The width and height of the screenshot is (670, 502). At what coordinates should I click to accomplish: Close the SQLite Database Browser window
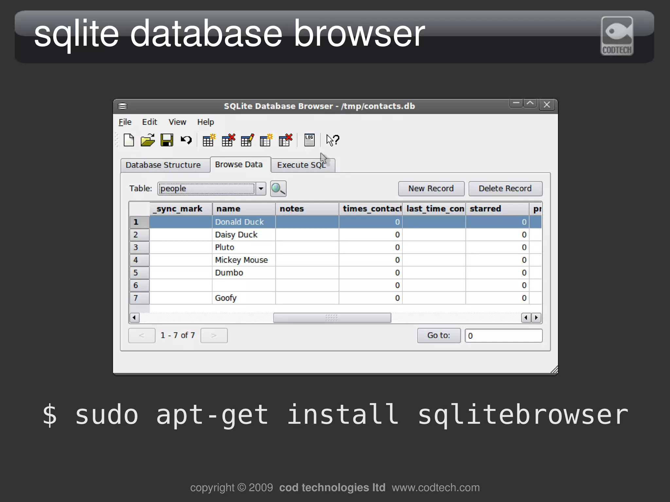click(x=547, y=105)
